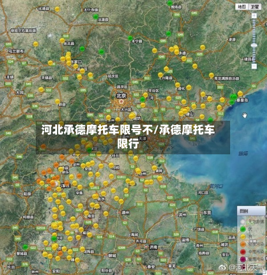267x275 pixels.
Task: Click the 聊城 city label
Action: [x=112, y=256]
